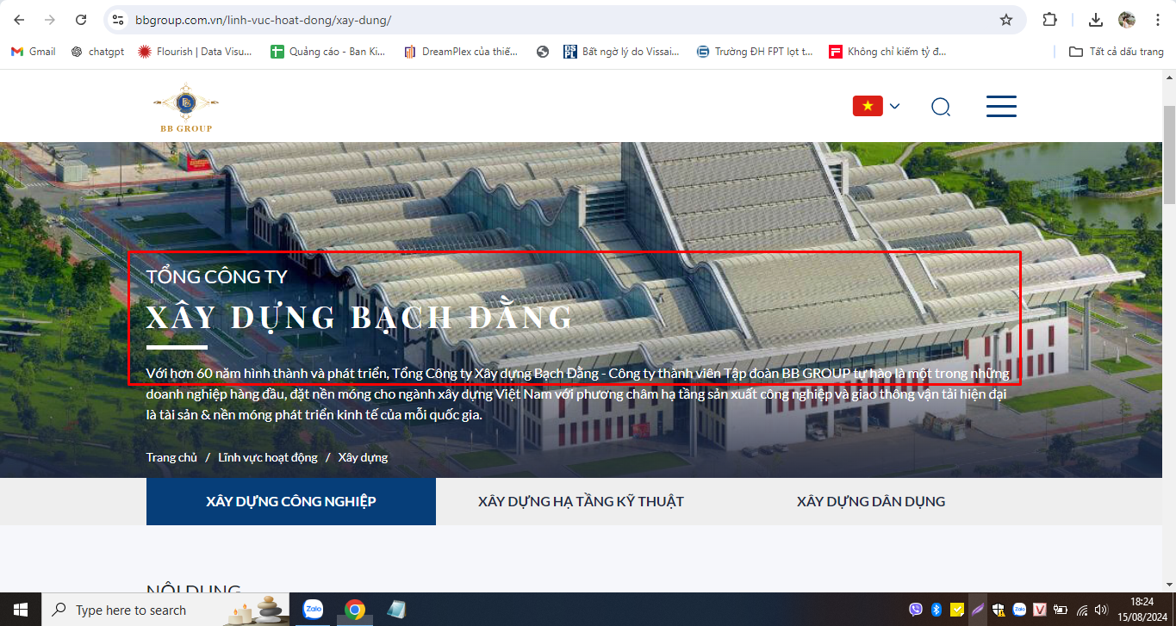The height and width of the screenshot is (626, 1176).
Task: Expand the language dropdown chevron
Action: pyautogui.click(x=894, y=107)
